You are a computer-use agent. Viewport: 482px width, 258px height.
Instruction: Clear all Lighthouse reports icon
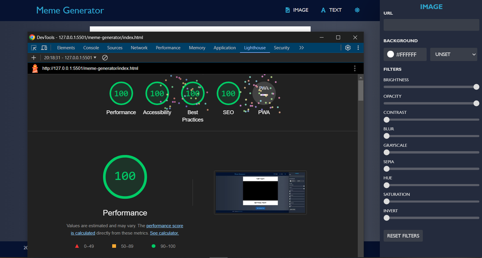(x=105, y=57)
